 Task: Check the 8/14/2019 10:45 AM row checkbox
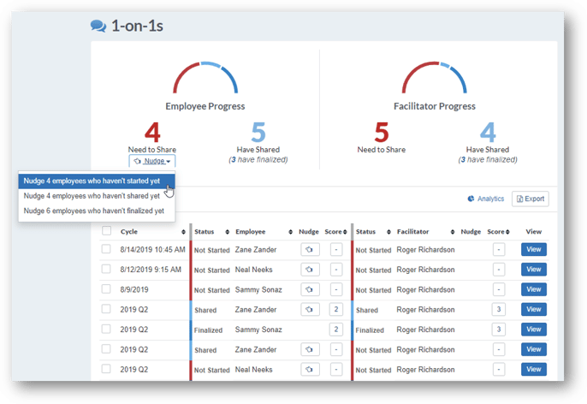click(106, 249)
